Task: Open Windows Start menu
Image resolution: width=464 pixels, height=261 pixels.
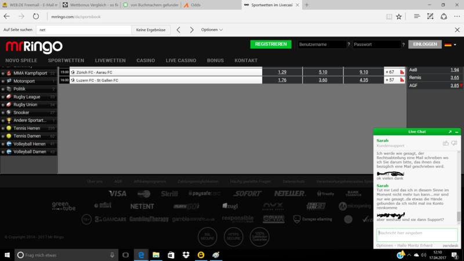Action: [x=7, y=255]
